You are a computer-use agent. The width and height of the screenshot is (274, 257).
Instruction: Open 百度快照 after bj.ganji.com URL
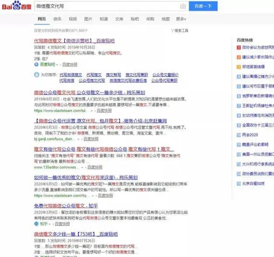(91, 139)
